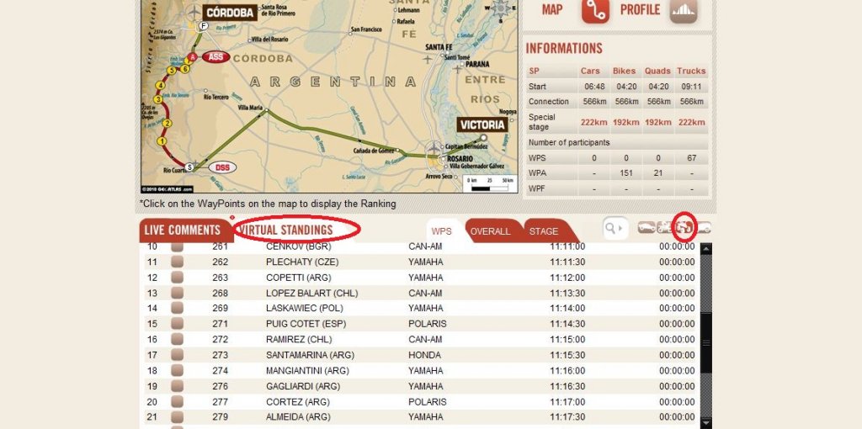Screen dimensions: 862x429
Task: Click the DSS stage start badge
Action: click(x=222, y=167)
